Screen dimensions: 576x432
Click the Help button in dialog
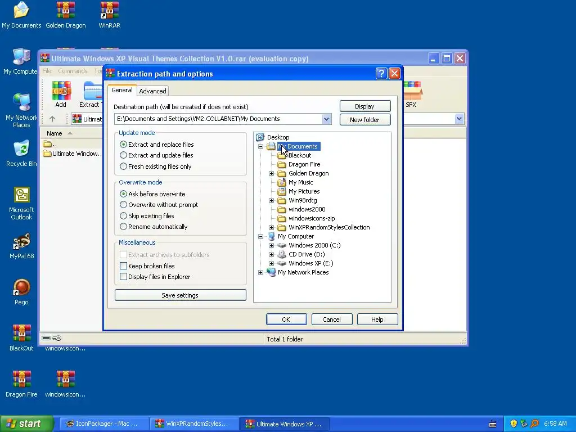[x=377, y=319]
